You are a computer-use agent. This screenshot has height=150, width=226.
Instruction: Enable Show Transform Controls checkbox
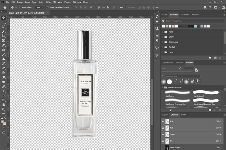click(48, 7)
